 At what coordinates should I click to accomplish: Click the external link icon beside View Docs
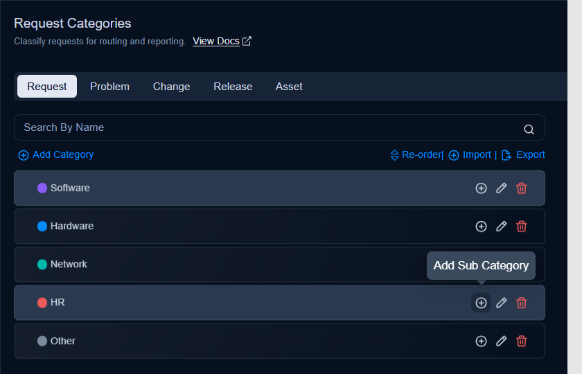(x=247, y=41)
